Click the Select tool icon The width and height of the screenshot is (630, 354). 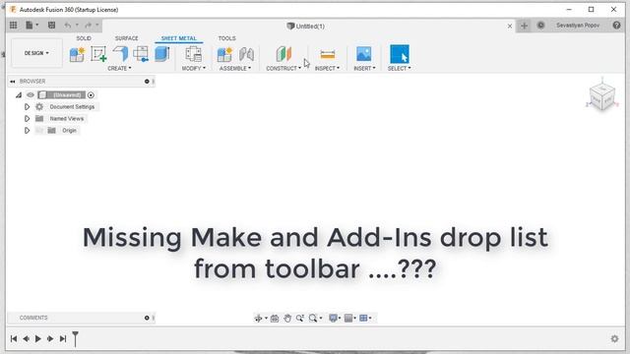400,54
